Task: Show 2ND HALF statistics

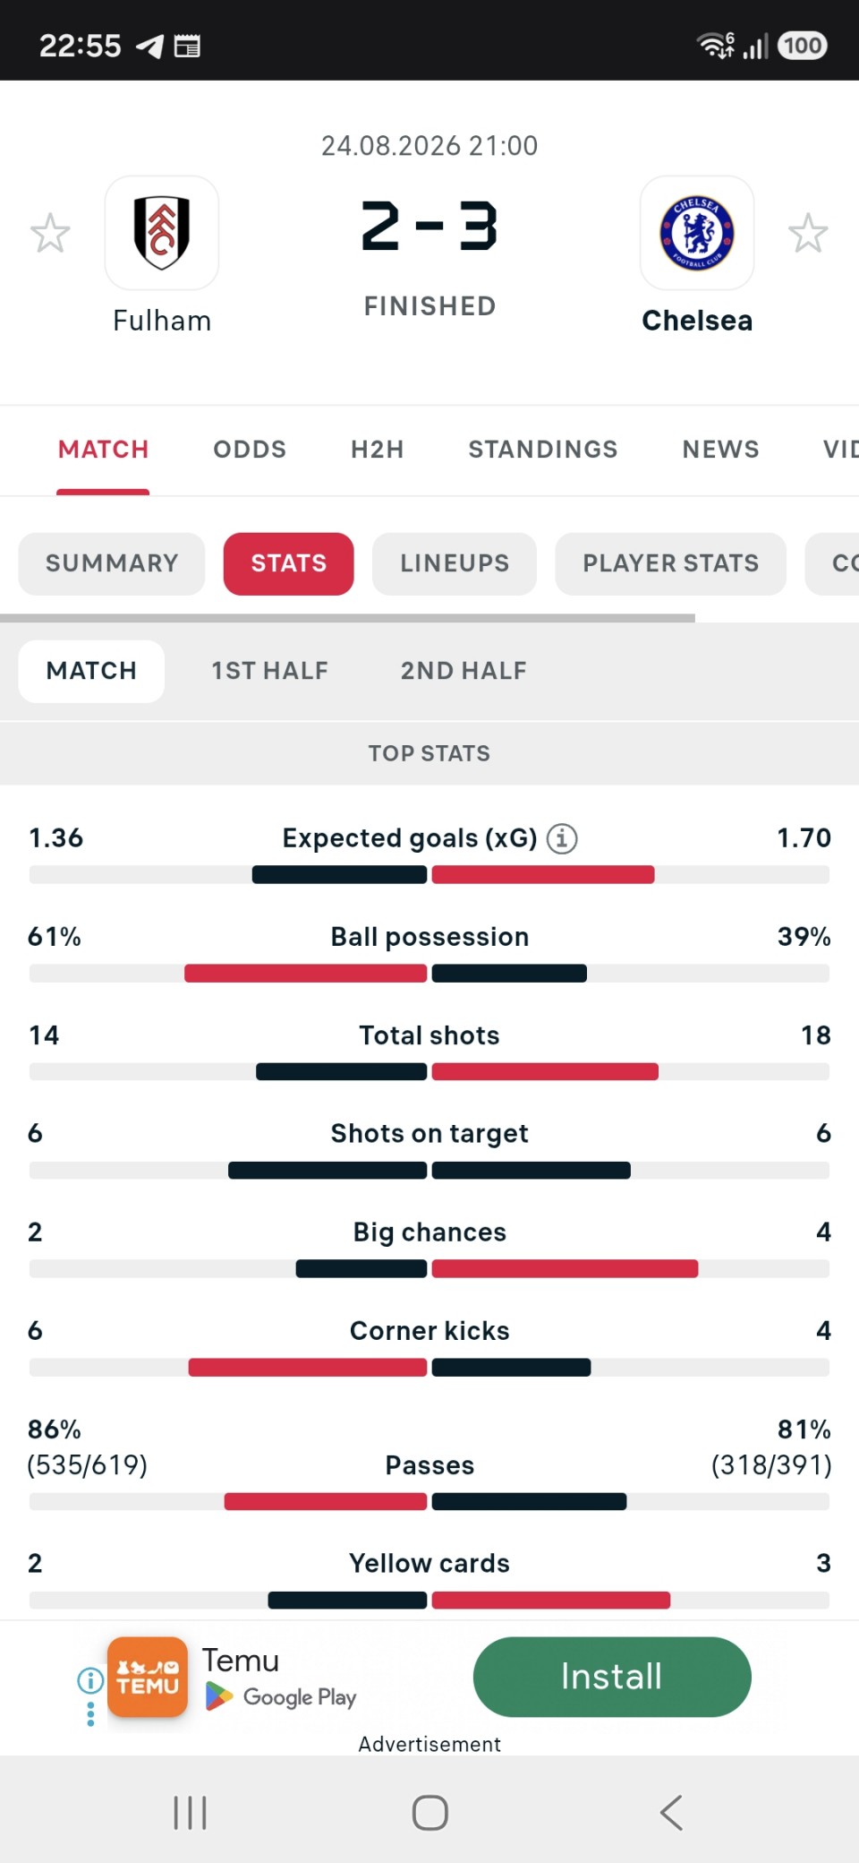Action: coord(464,671)
